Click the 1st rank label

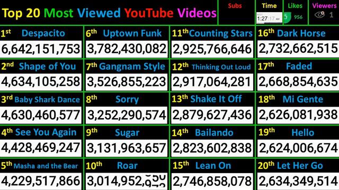point(6,33)
